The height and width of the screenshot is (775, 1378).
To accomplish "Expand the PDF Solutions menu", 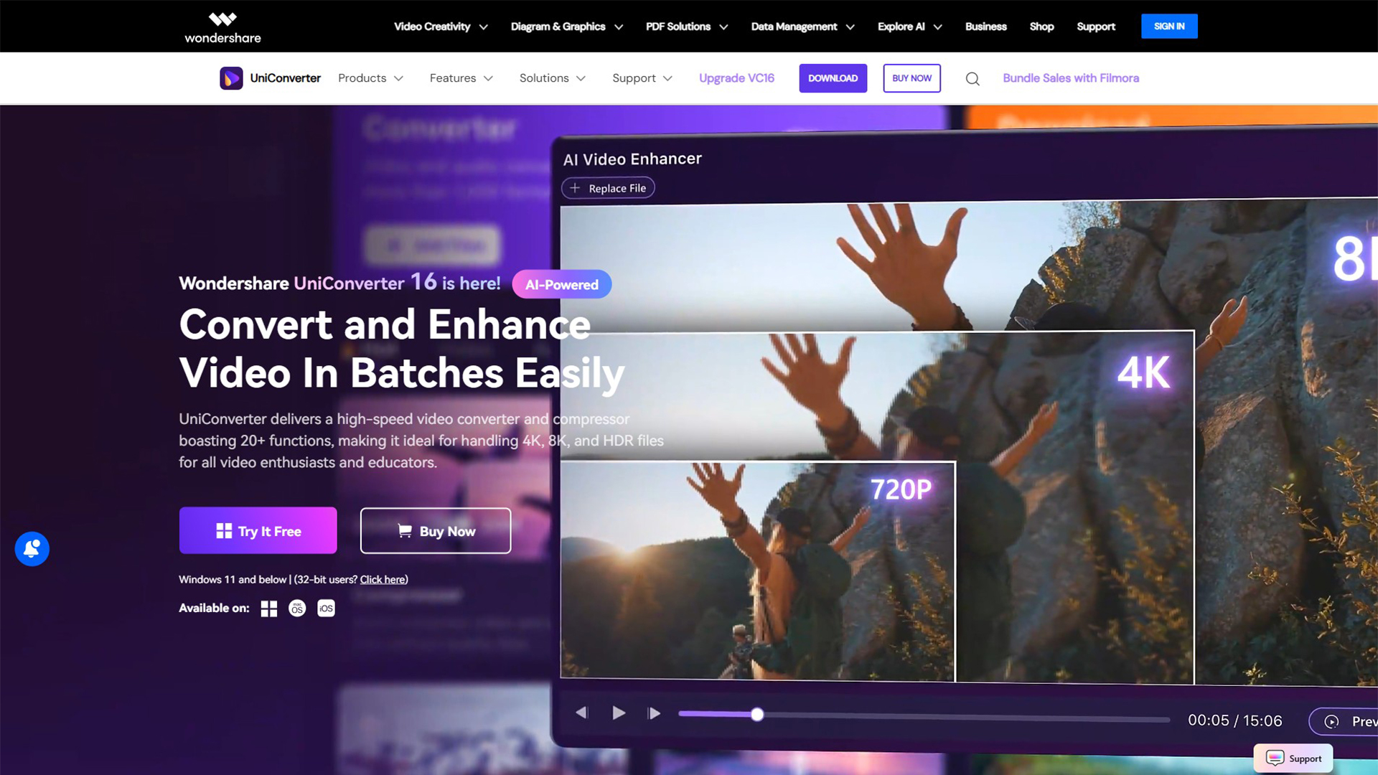I will [x=687, y=27].
